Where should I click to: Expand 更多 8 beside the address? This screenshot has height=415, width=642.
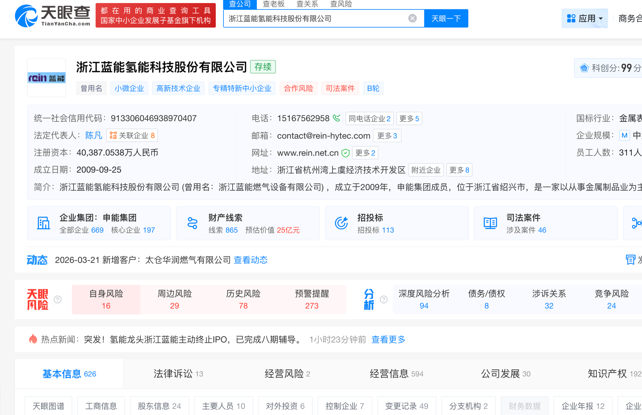click(x=459, y=170)
